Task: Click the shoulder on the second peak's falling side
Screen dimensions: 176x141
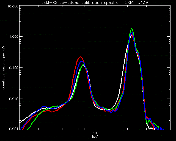Action: [x=137, y=51]
